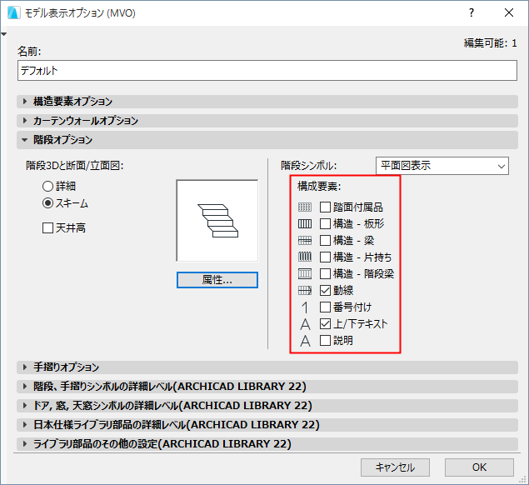529x485 pixels.
Task: Enable the 踏面付属品 checkbox
Action: [x=325, y=207]
